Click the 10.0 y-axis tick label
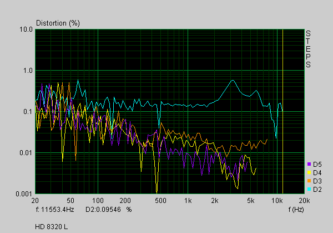 point(26,29)
